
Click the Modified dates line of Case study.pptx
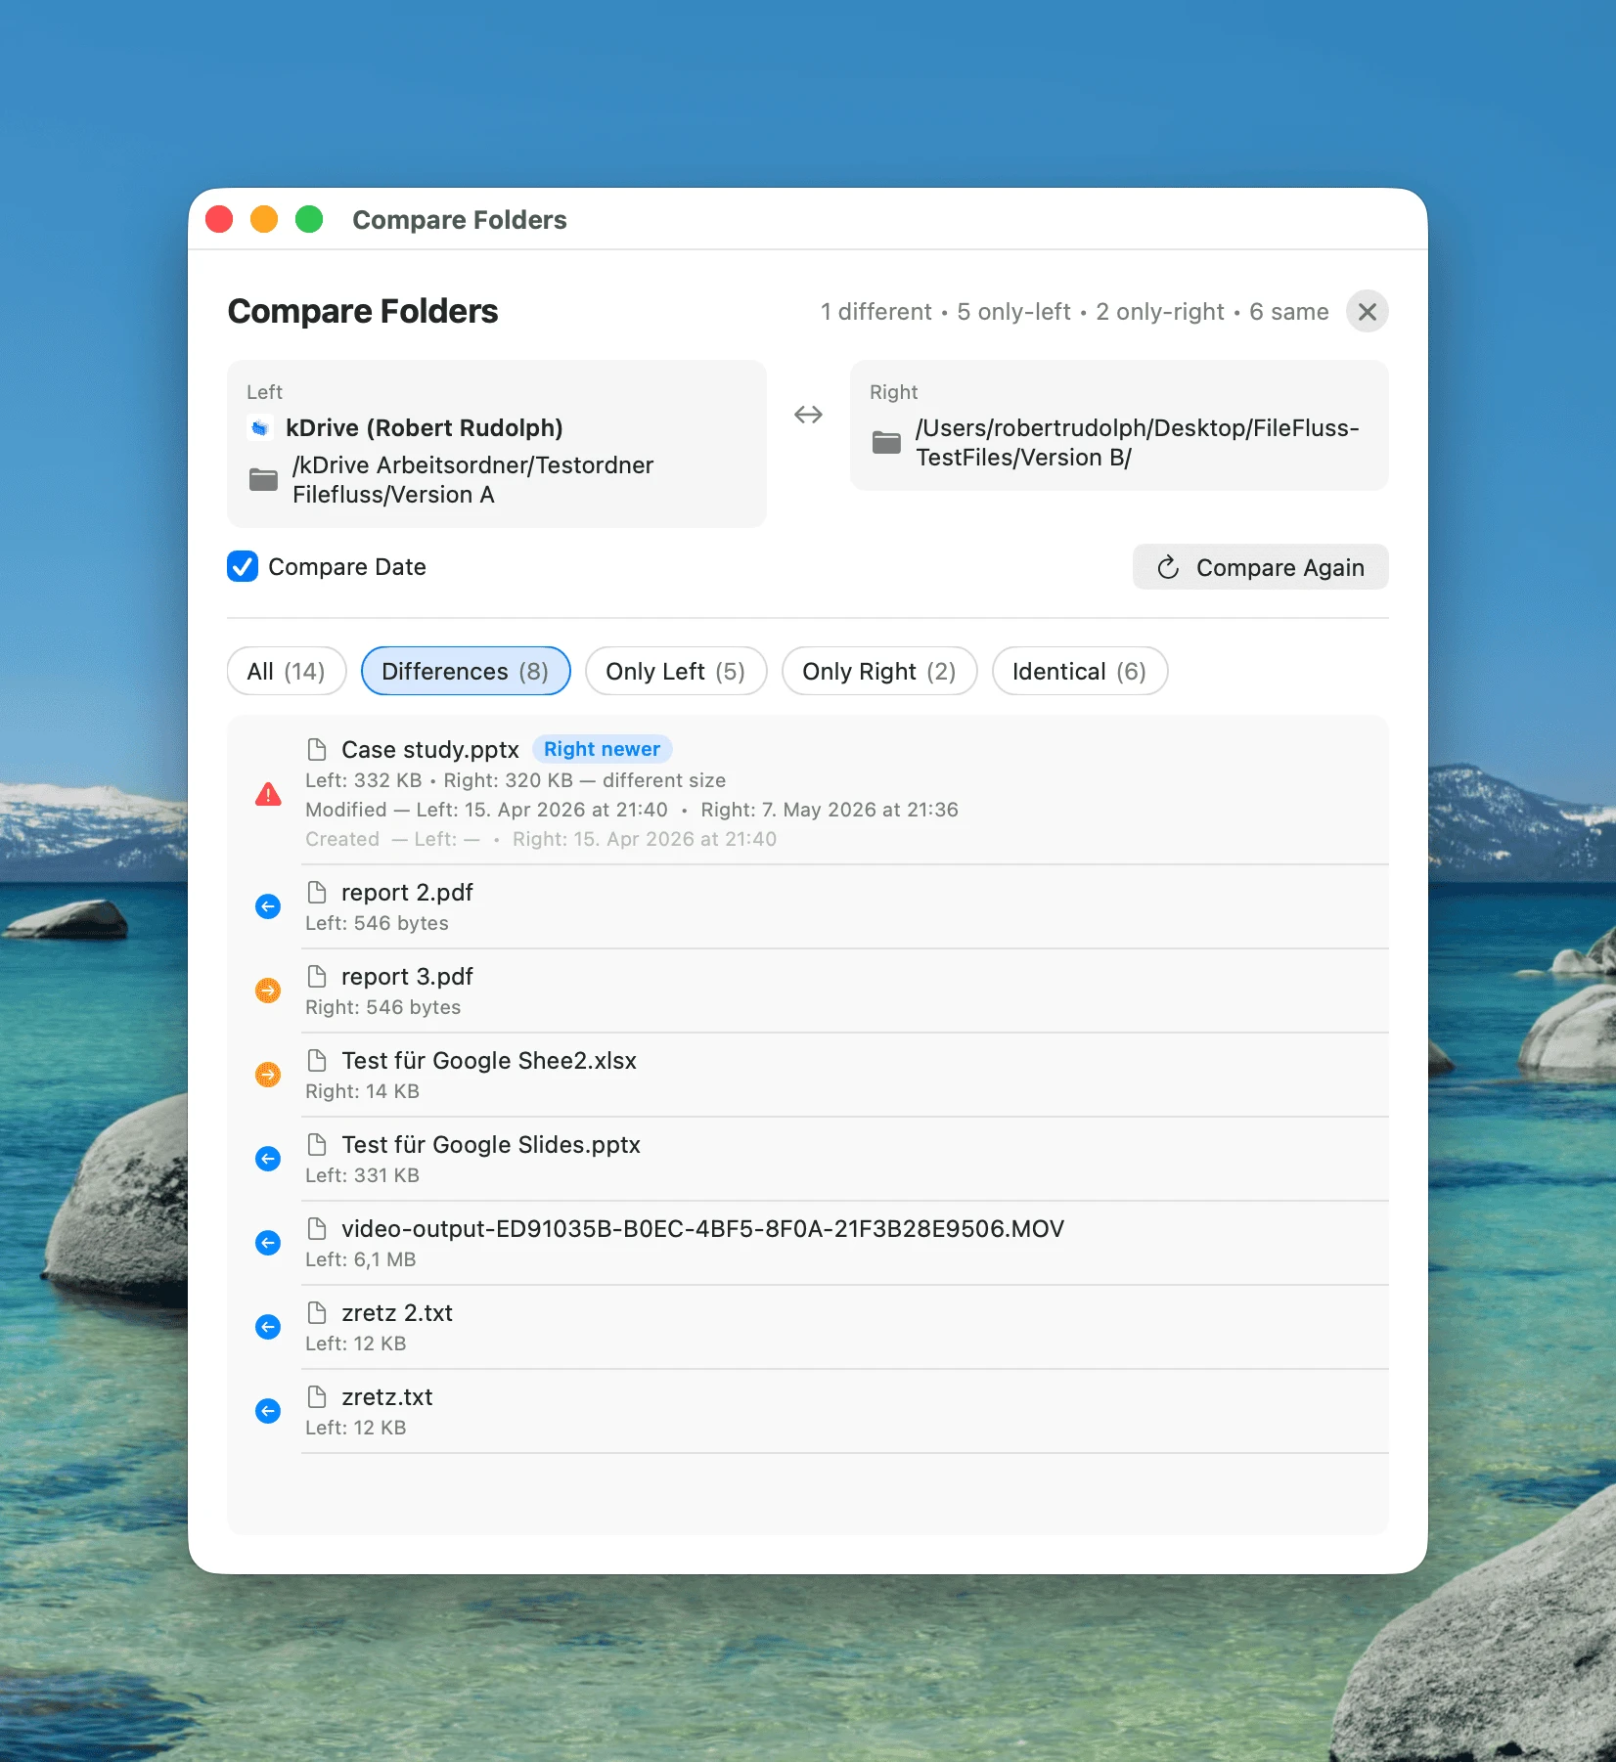pyautogui.click(x=632, y=810)
